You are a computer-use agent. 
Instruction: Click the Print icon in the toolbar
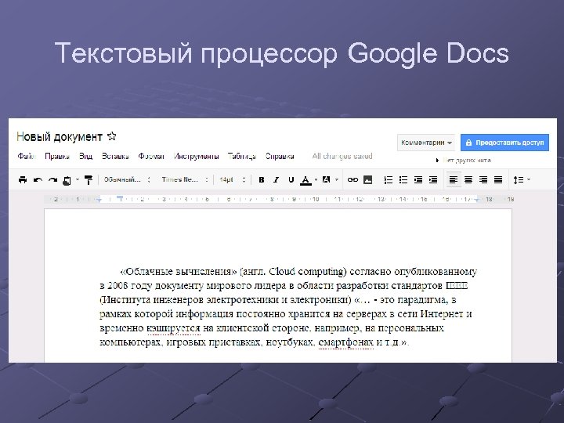23,179
